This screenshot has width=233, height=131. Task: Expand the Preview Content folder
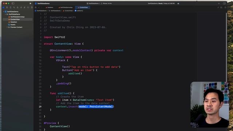[x=7, y=27]
